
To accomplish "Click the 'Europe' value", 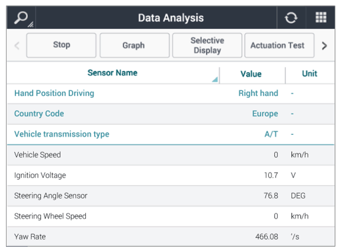I will point(265,114).
